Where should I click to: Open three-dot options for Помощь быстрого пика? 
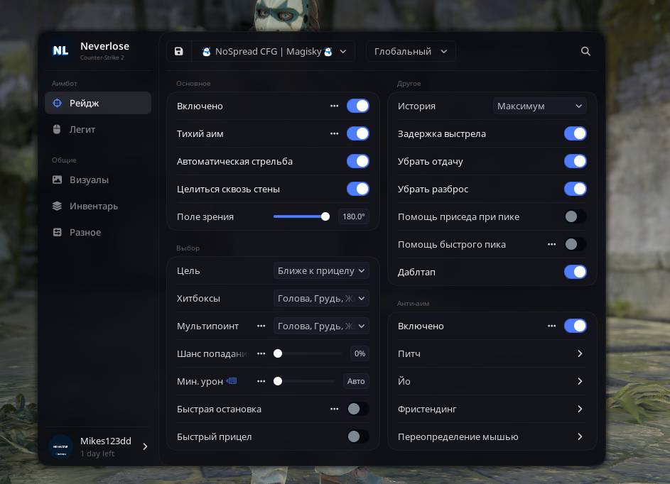click(552, 244)
